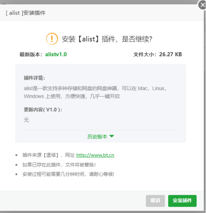Image resolution: width=206 pixels, height=213 pixels.
Task: Click the 取消 cancel button
Action: coord(155,201)
